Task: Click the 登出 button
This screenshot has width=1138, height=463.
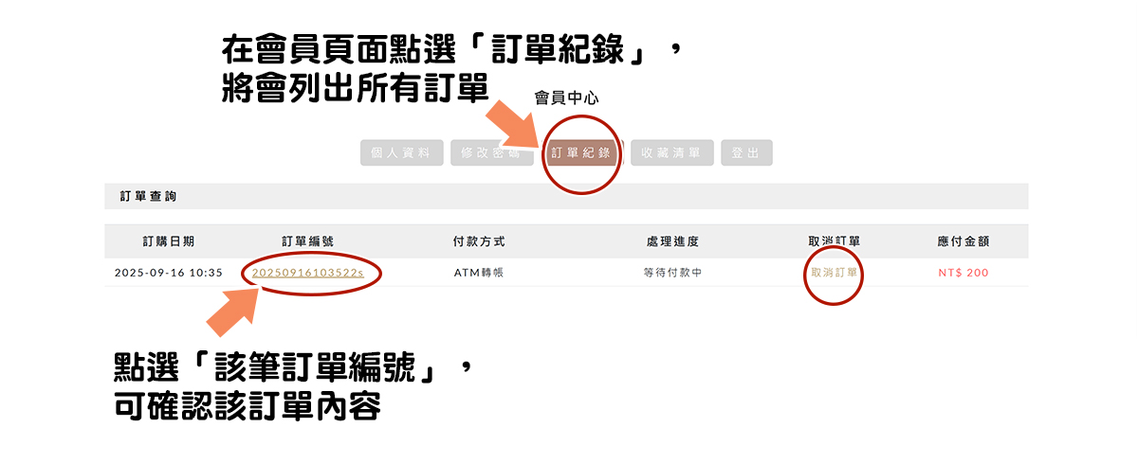Action: pyautogui.click(x=746, y=153)
